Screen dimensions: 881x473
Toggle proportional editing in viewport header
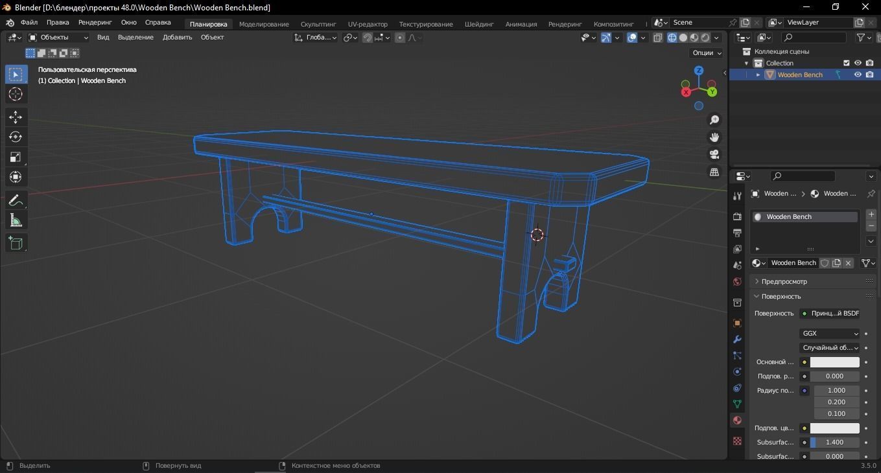coord(400,38)
